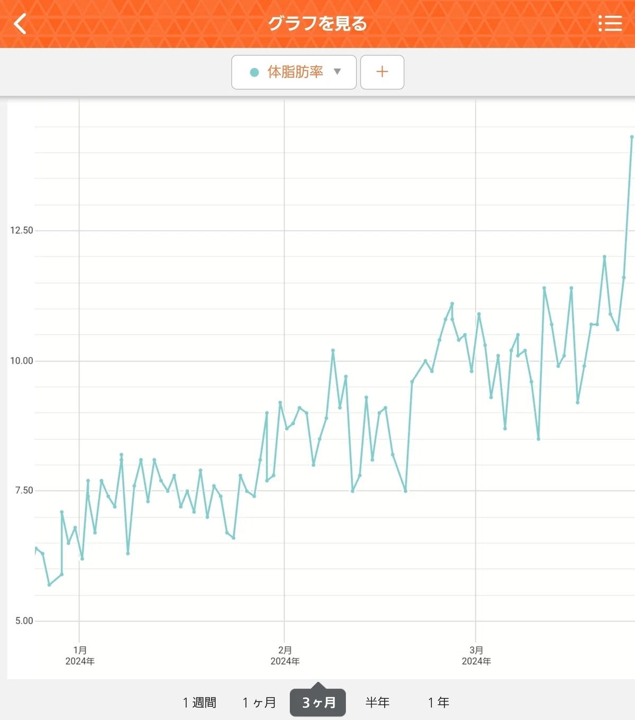Expand the 体脂肪率 dropdown arrow

coord(337,71)
